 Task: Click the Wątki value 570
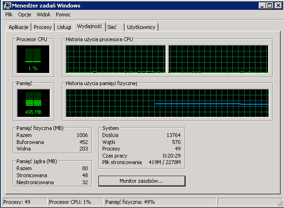(x=176, y=142)
